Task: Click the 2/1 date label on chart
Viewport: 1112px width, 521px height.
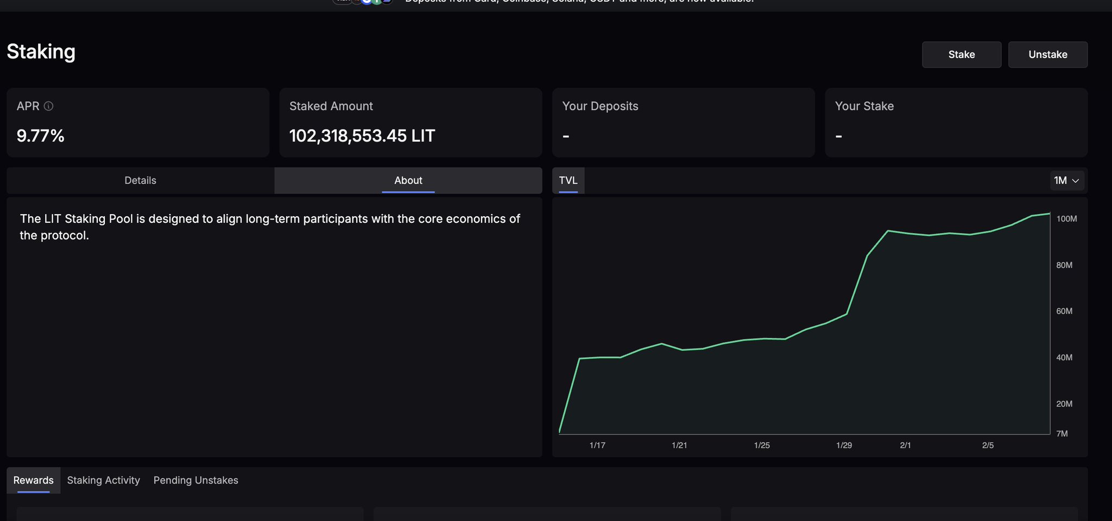Action: (905, 445)
